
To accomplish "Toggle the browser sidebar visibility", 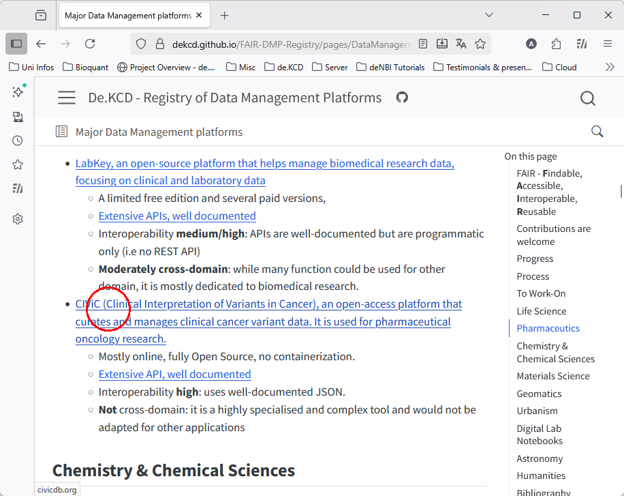I will [16, 44].
